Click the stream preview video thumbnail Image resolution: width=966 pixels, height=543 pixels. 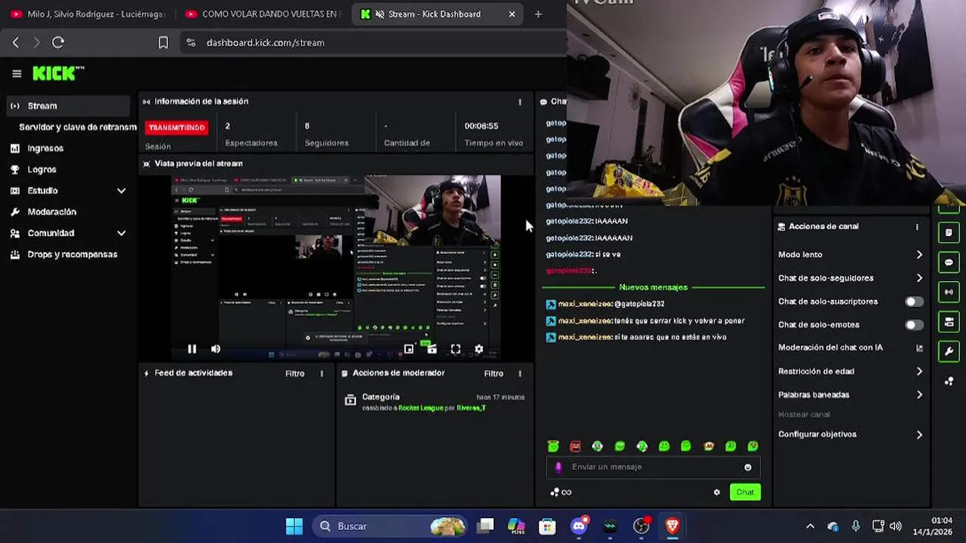(336, 268)
